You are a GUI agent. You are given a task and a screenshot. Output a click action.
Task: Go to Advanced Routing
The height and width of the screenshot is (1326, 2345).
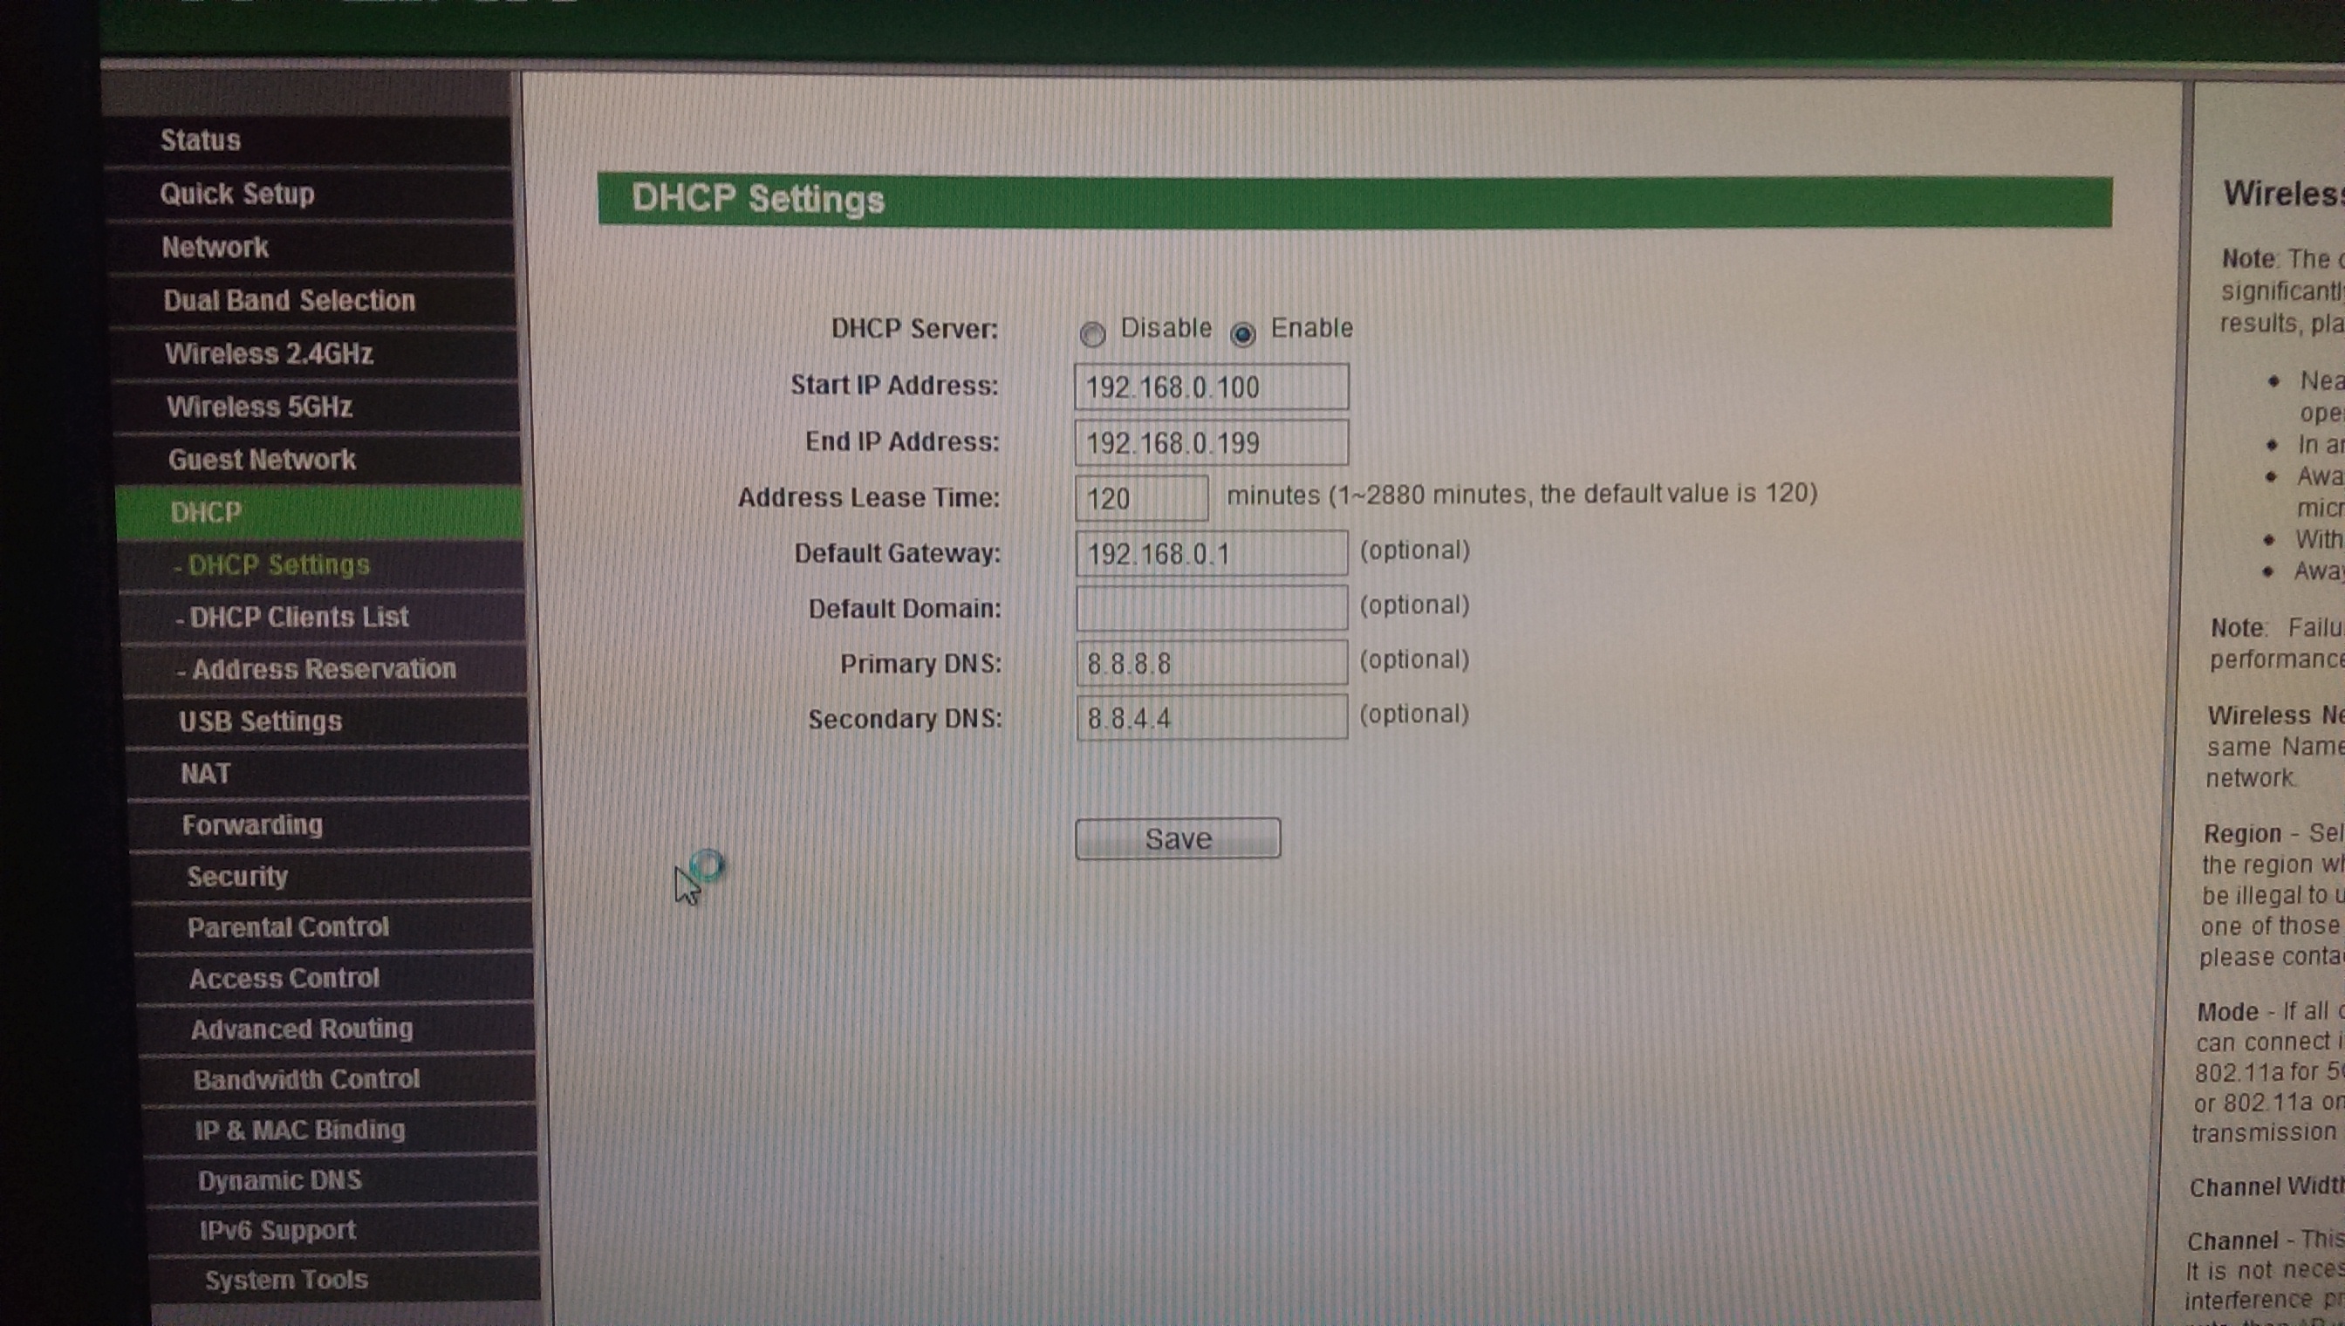click(302, 1029)
